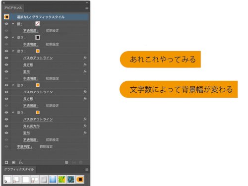Click the add new fill icon
The width and height of the screenshot is (248, 186).
coord(13,162)
